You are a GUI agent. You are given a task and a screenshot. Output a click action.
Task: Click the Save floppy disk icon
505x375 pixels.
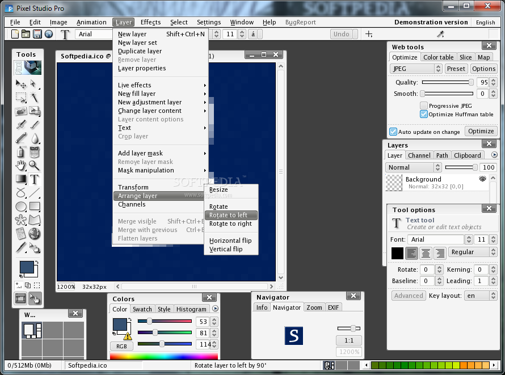[37, 34]
